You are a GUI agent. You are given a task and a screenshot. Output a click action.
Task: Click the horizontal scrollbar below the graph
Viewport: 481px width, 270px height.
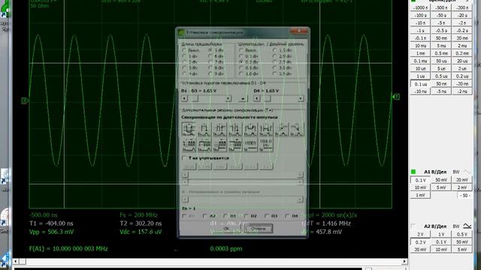[210, 262]
